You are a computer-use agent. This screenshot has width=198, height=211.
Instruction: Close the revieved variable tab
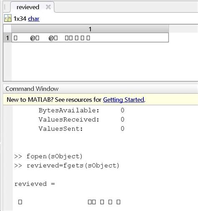pyautogui.click(x=48, y=7)
